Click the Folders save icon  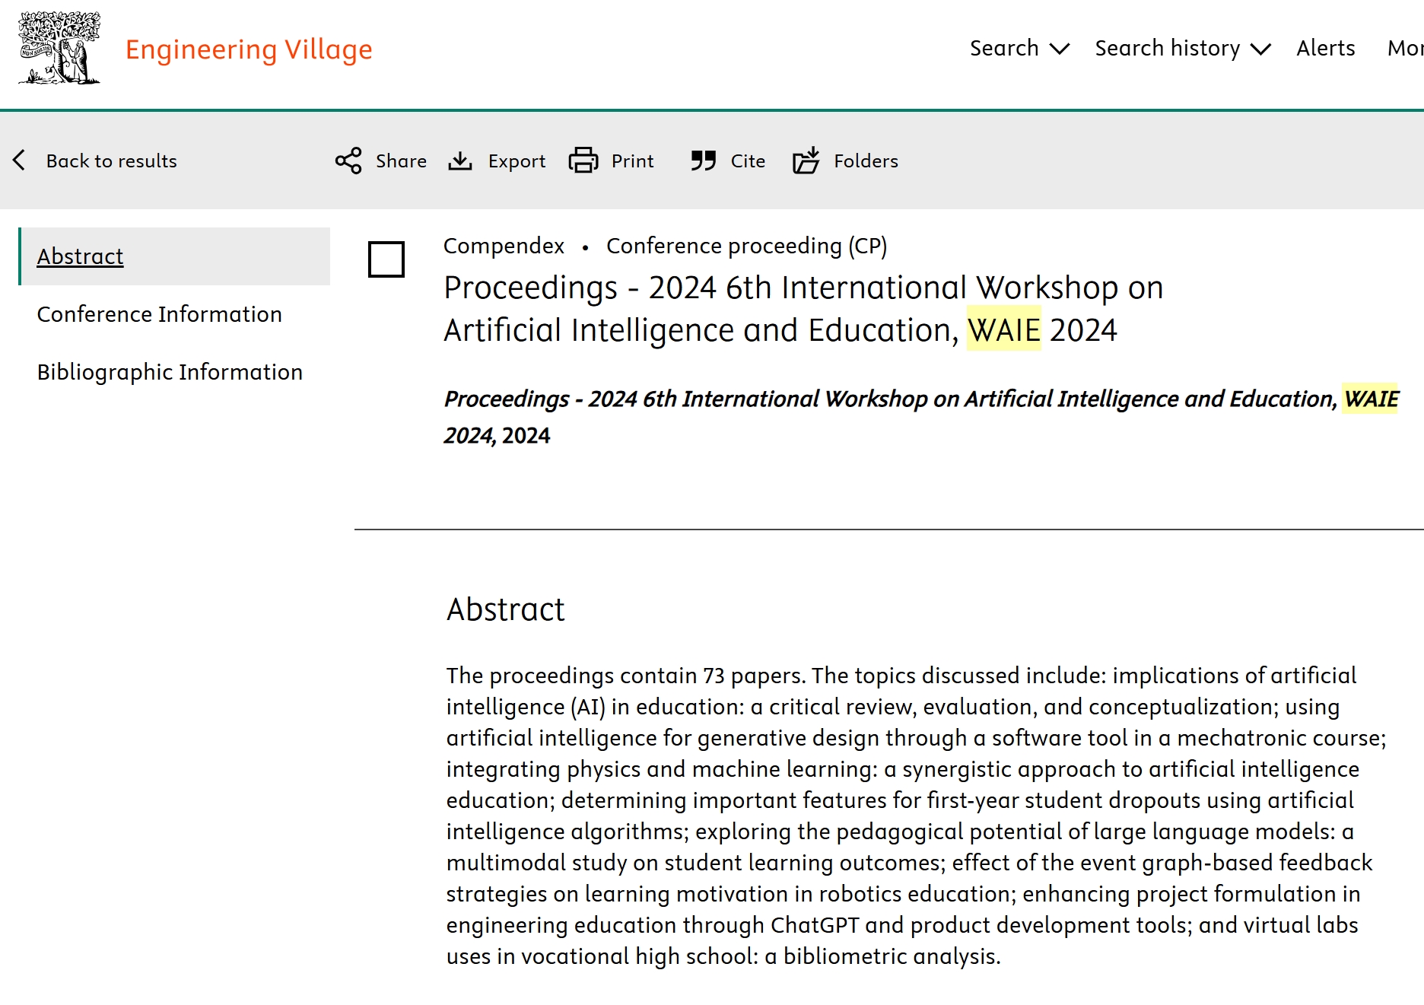coord(806,161)
